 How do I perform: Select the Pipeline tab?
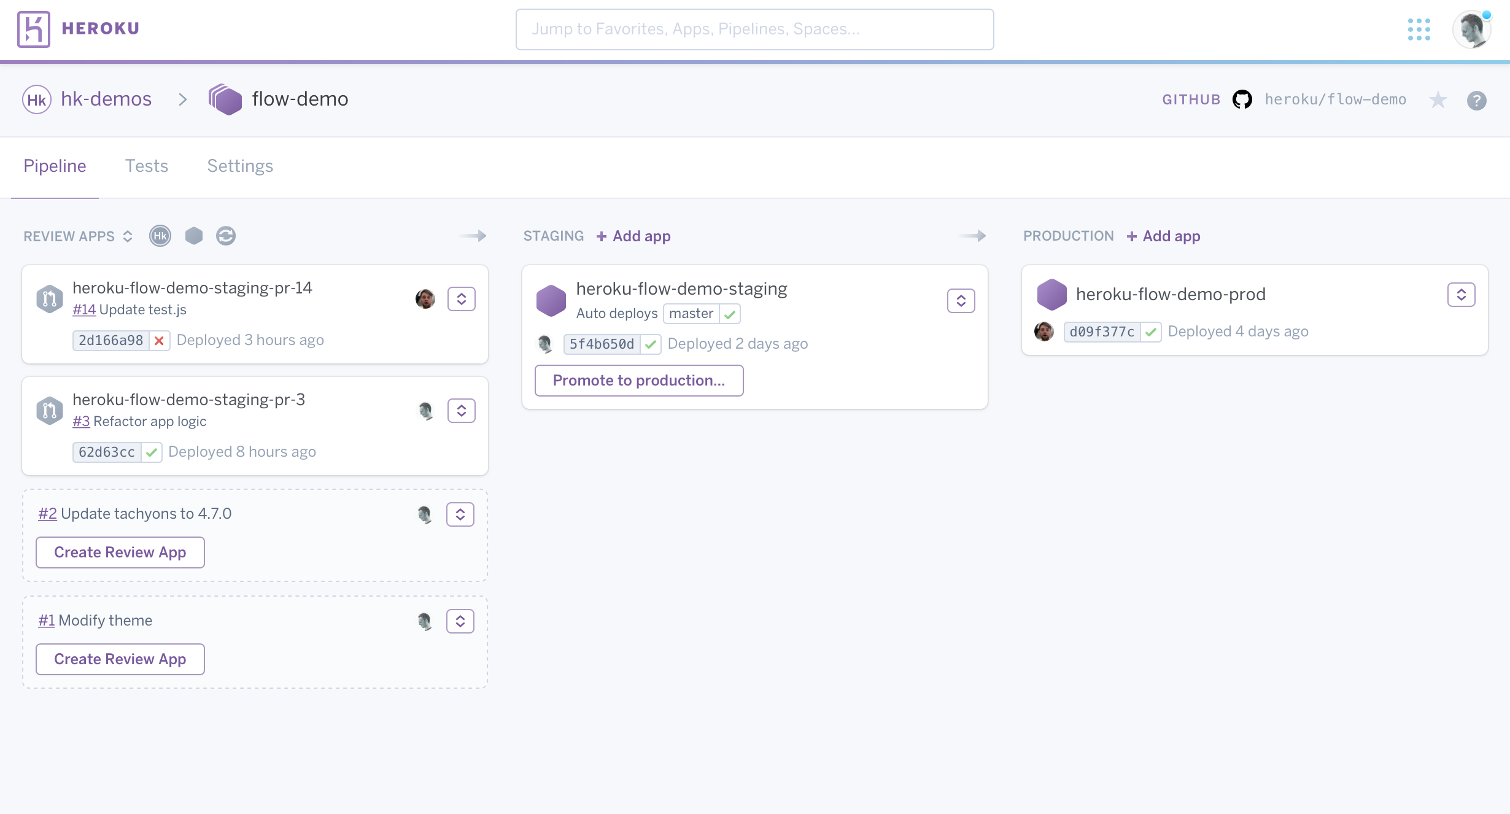[54, 166]
